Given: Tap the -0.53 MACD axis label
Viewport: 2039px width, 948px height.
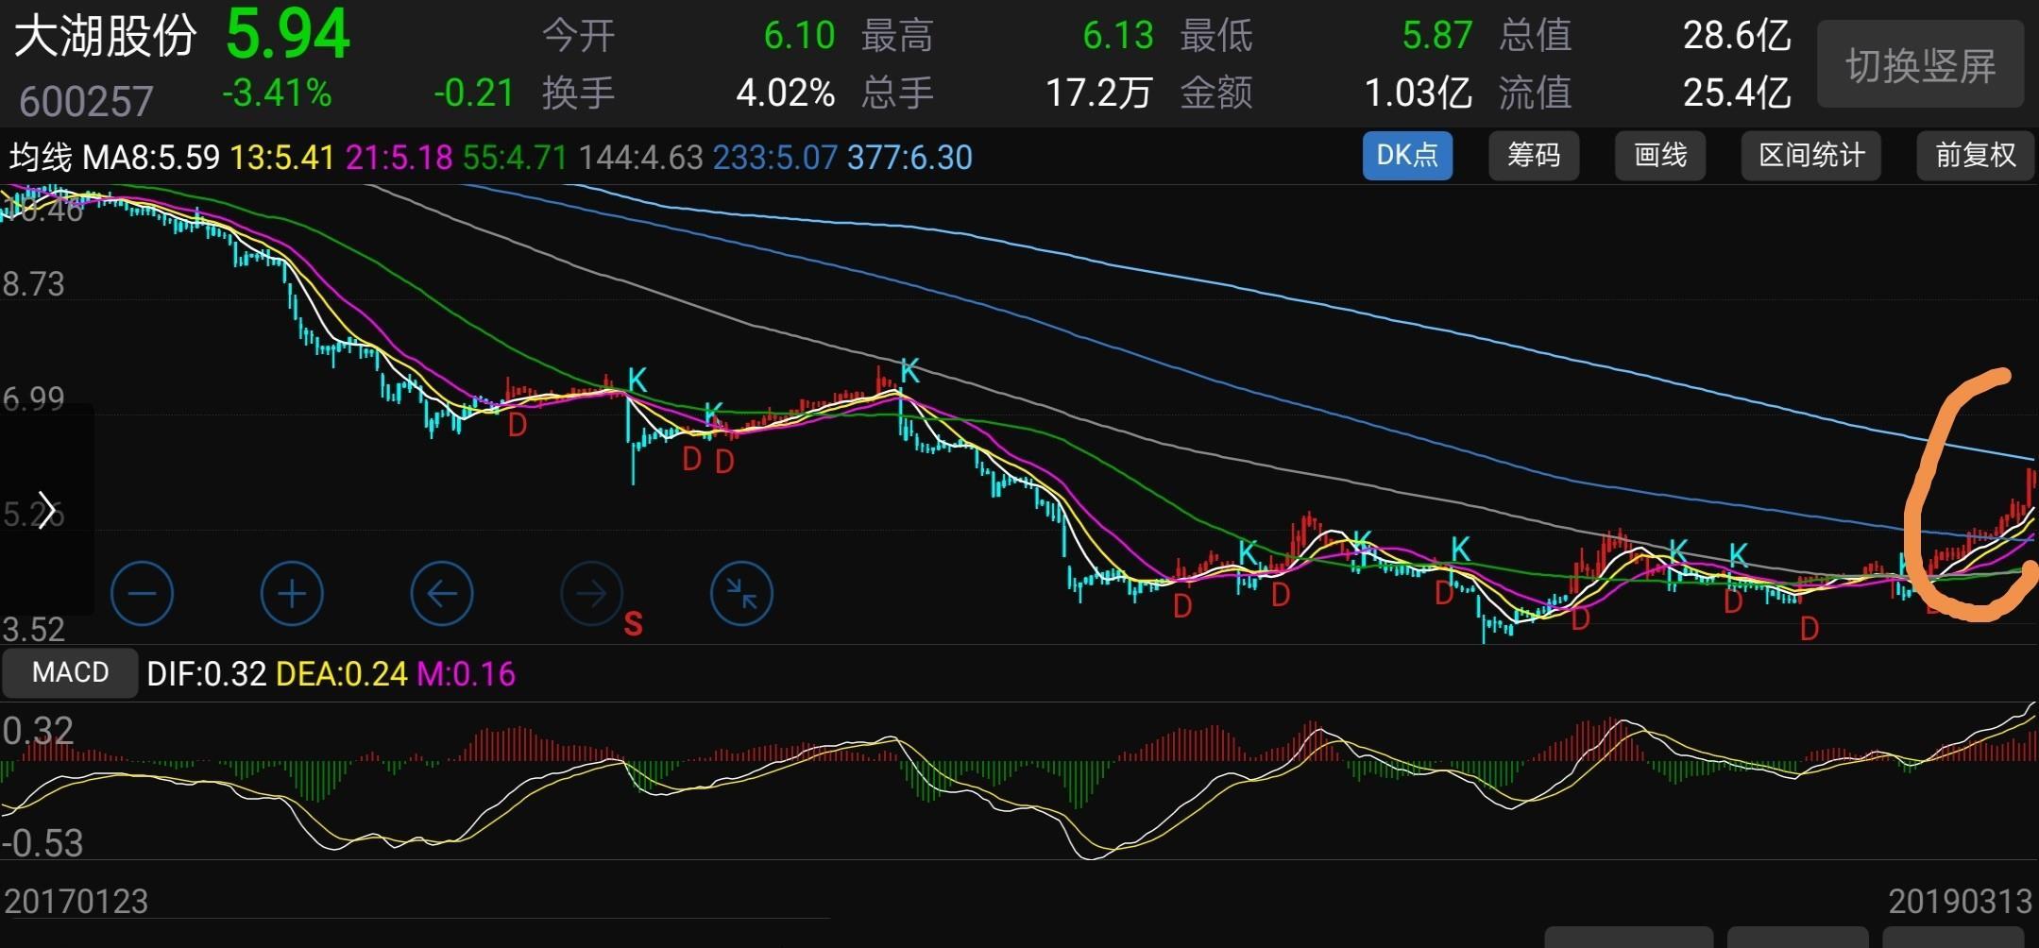Looking at the screenshot, I should [x=42, y=842].
